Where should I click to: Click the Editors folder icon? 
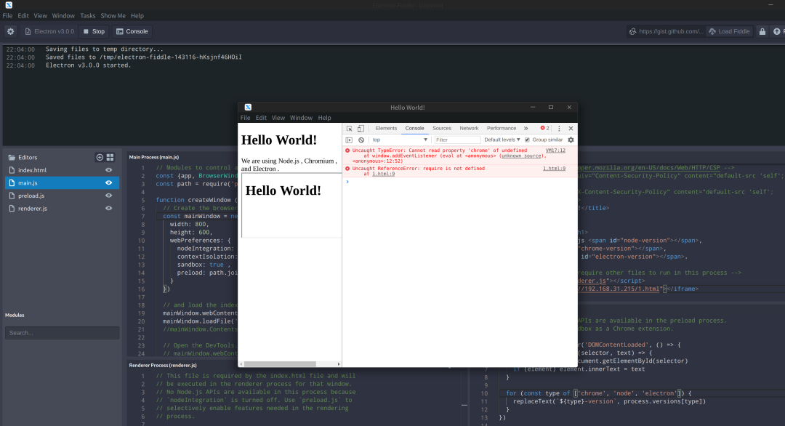click(x=12, y=157)
